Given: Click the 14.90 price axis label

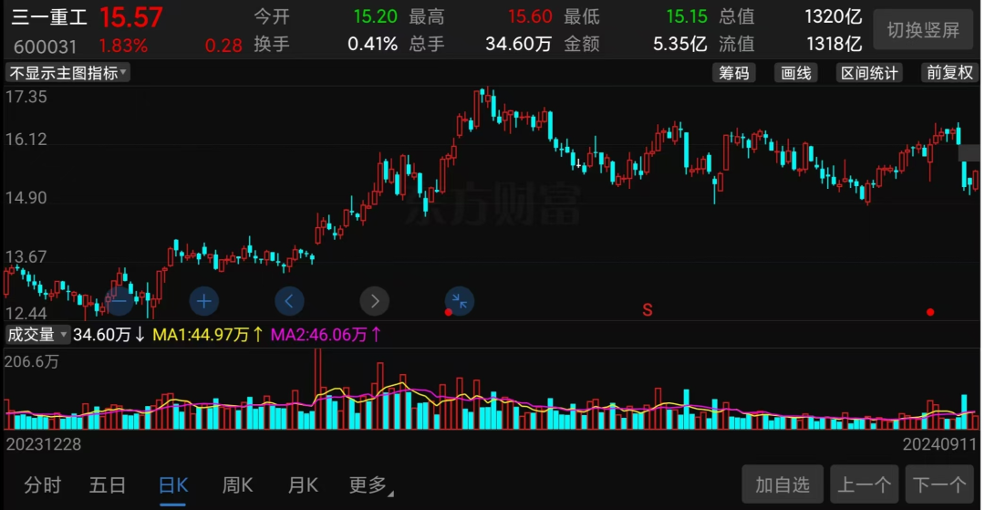Looking at the screenshot, I should coord(26,199).
